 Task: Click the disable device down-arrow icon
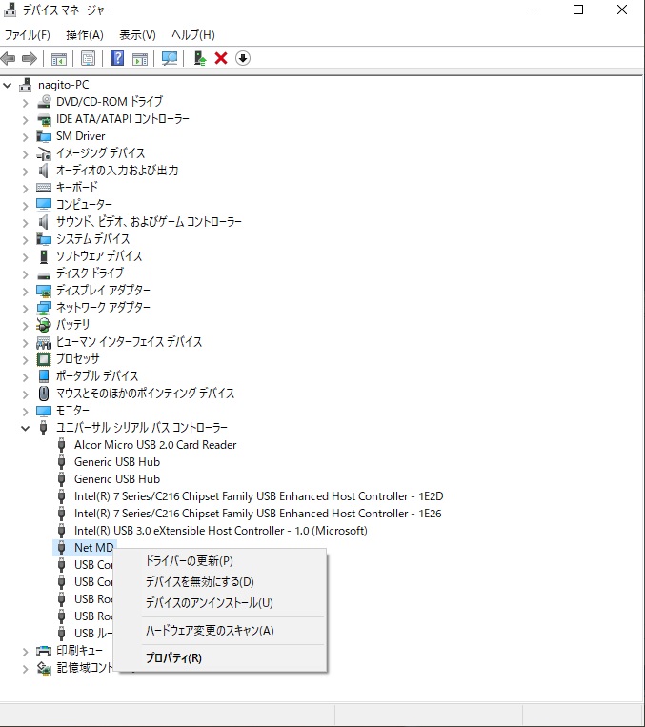(243, 58)
